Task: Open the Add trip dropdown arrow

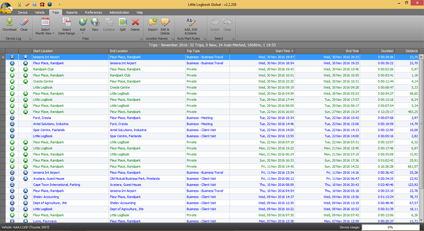Action: point(82,33)
